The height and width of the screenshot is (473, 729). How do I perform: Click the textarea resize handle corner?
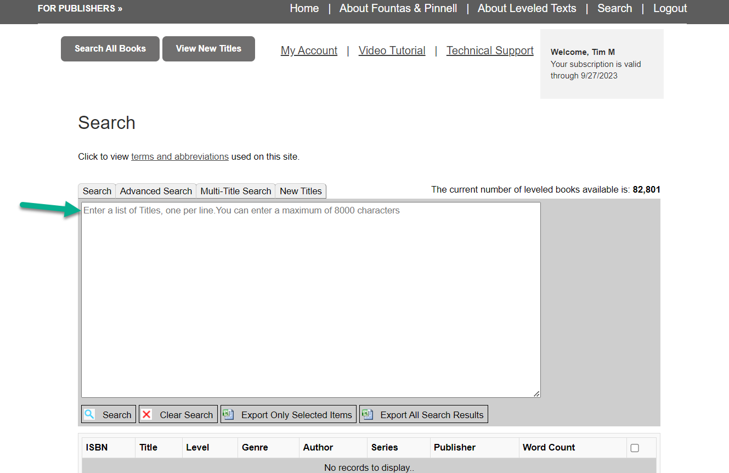click(536, 393)
